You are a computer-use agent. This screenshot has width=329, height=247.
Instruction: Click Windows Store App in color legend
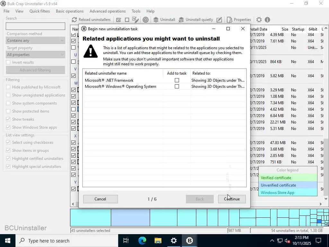288,192
